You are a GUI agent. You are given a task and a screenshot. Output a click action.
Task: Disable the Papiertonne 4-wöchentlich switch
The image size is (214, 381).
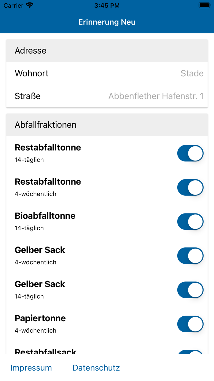pyautogui.click(x=190, y=324)
